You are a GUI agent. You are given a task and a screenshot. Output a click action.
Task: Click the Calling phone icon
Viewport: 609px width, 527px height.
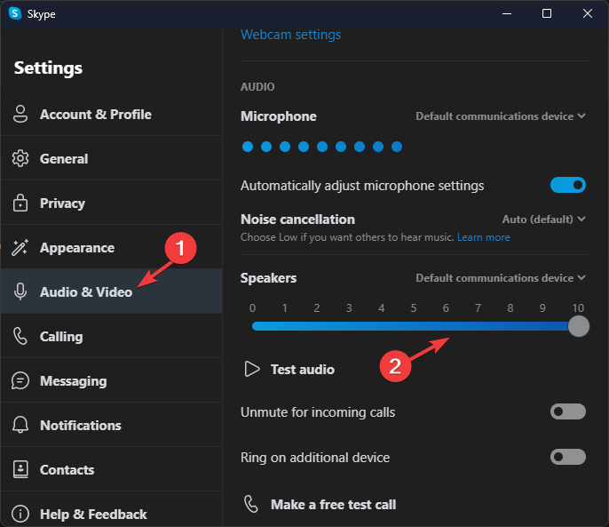pos(20,336)
